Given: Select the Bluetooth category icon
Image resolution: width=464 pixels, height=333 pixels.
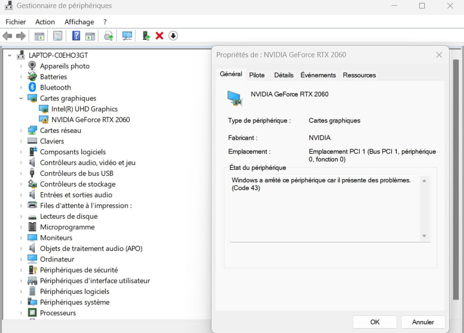Looking at the screenshot, I should click(32, 87).
